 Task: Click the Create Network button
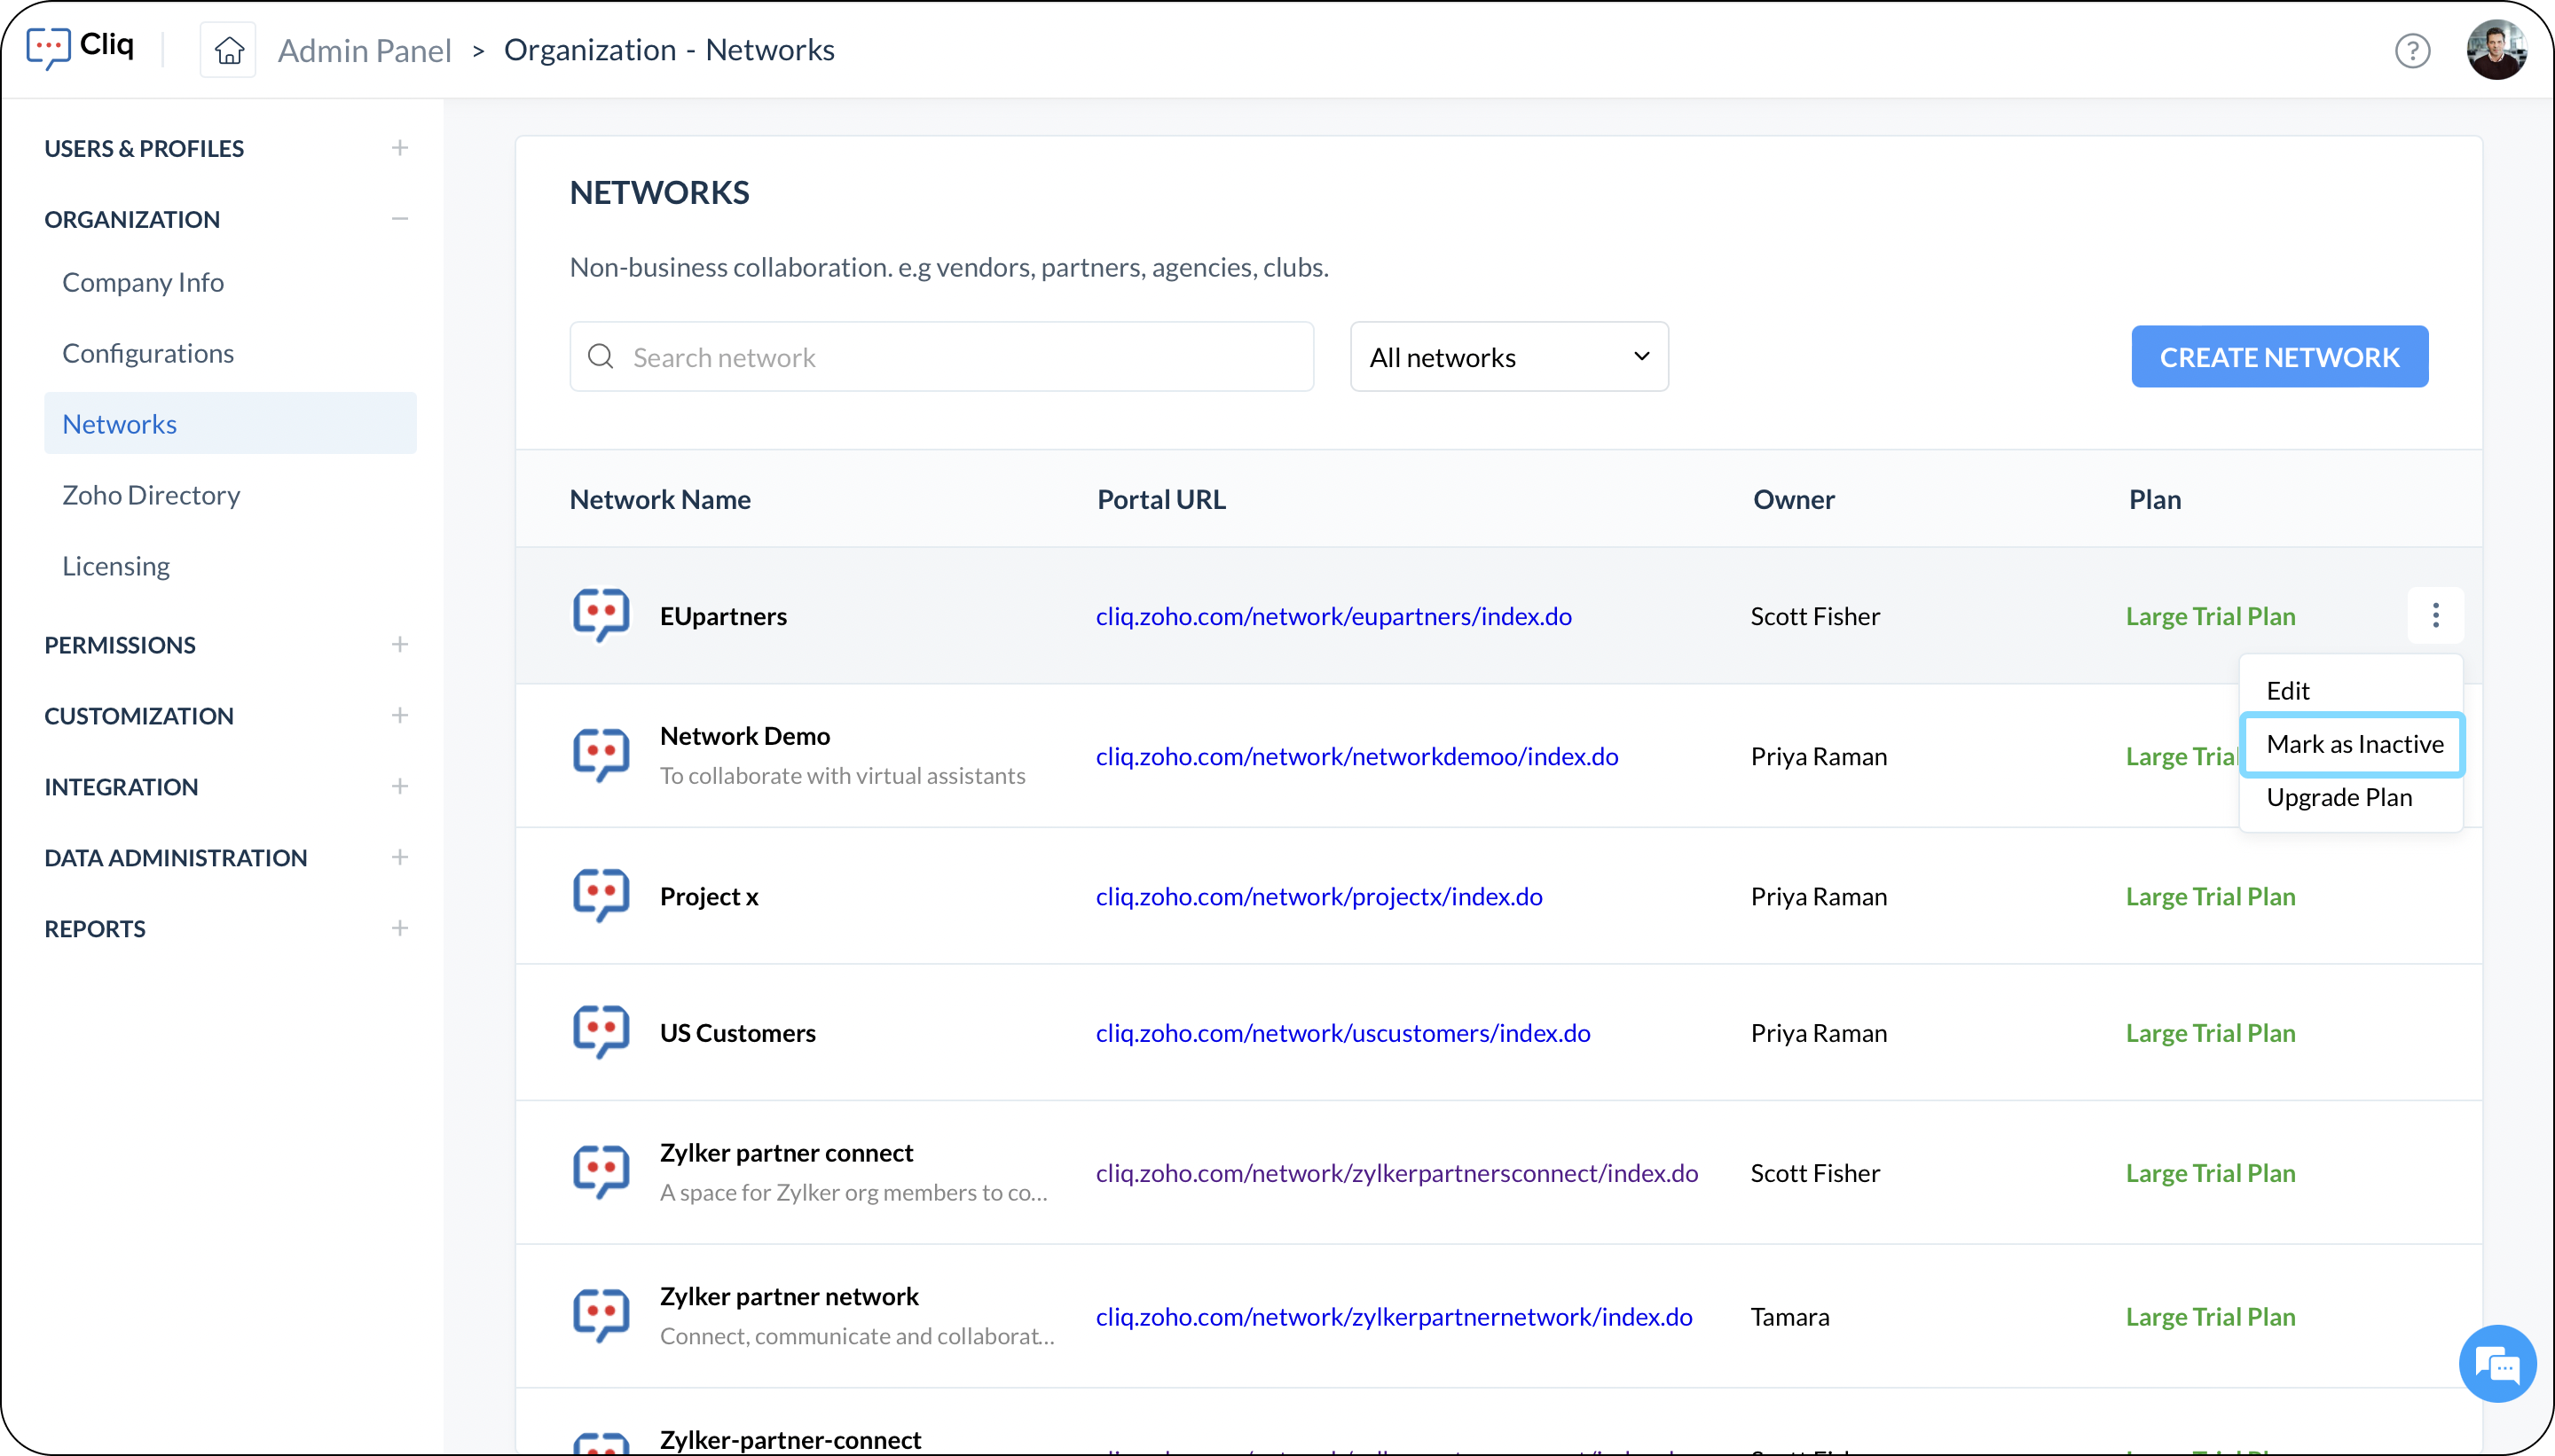(2279, 356)
